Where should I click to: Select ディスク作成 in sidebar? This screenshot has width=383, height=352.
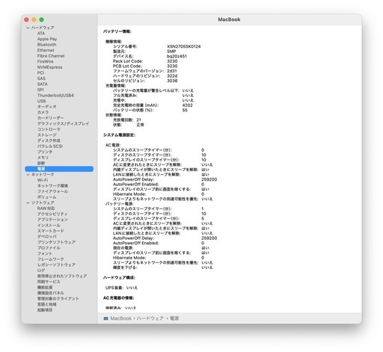coord(49,141)
